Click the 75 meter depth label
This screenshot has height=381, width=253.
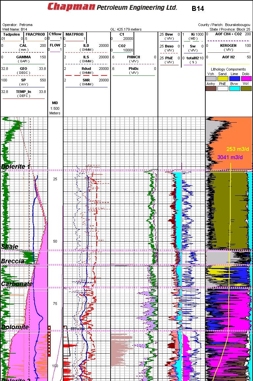(55, 304)
